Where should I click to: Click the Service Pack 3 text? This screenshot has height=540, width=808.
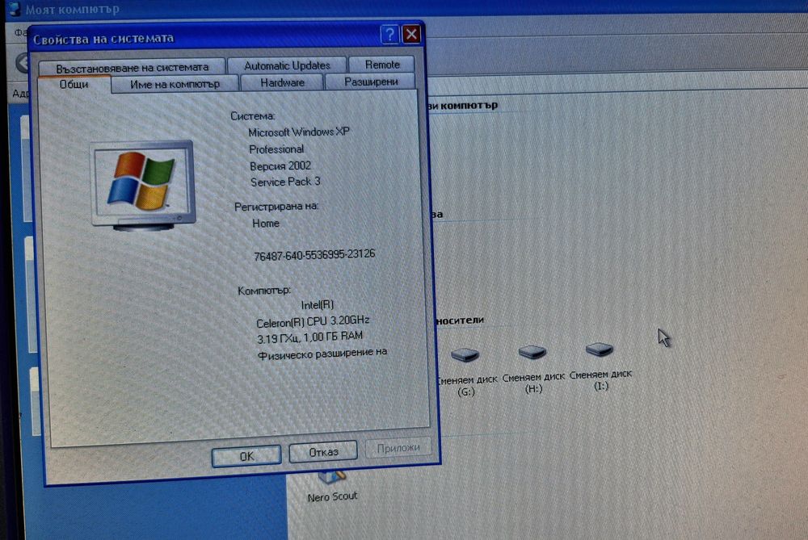tap(285, 182)
